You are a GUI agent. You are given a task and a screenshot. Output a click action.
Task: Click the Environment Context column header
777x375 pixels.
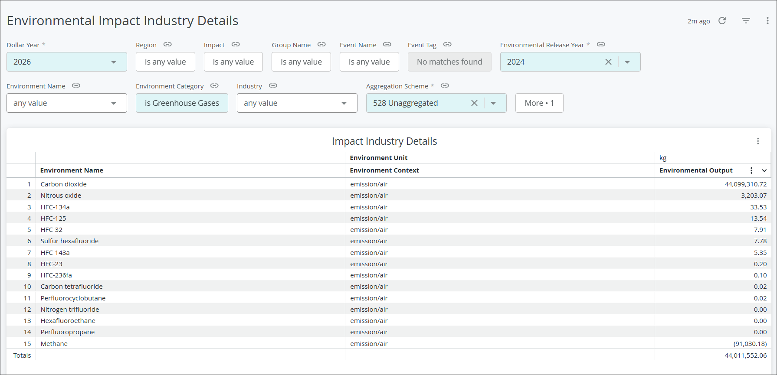[384, 170]
